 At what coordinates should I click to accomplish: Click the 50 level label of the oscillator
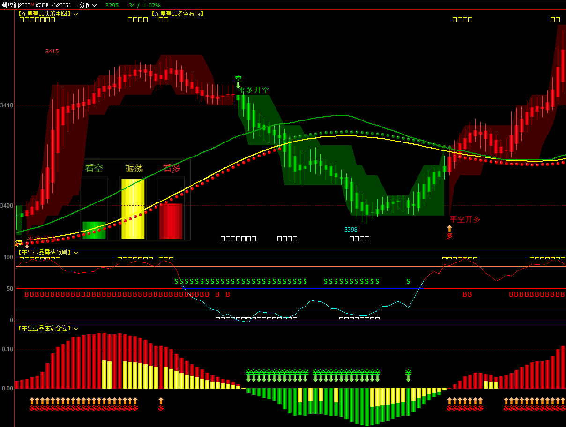[x=9, y=288]
